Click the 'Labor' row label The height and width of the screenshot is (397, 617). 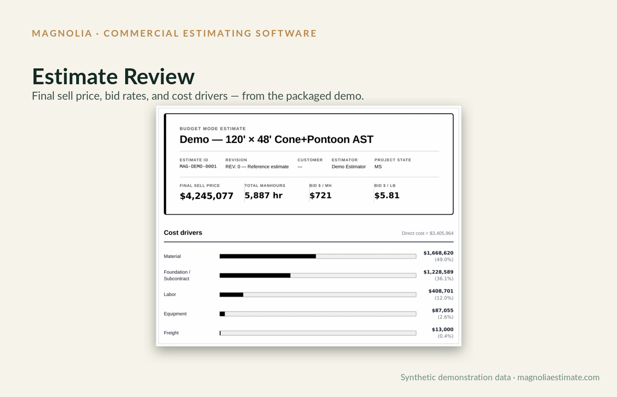click(170, 295)
